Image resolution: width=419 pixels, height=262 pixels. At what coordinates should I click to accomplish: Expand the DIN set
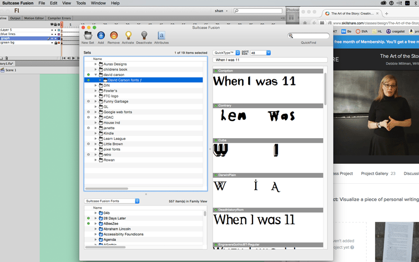tap(95, 85)
